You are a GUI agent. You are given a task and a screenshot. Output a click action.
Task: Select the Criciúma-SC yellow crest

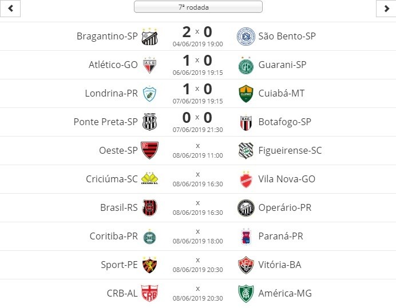[x=149, y=178]
